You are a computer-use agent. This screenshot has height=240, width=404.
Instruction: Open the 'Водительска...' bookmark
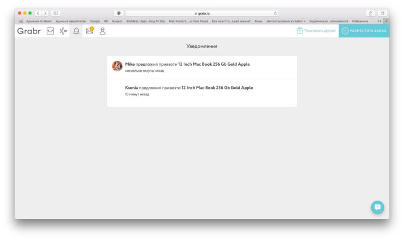point(329,21)
